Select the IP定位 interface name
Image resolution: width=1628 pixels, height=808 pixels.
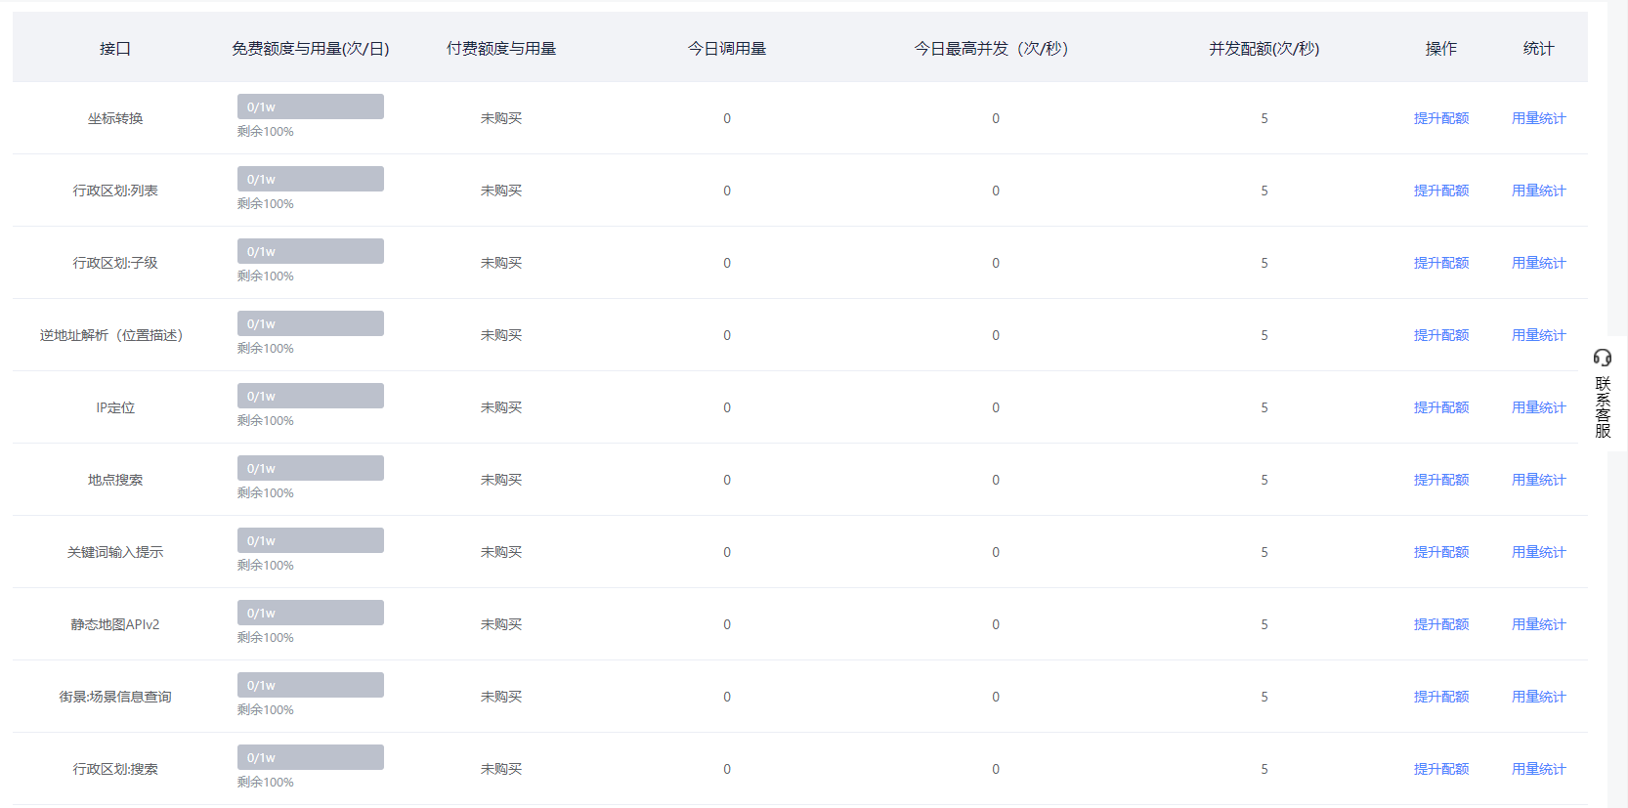click(x=115, y=407)
